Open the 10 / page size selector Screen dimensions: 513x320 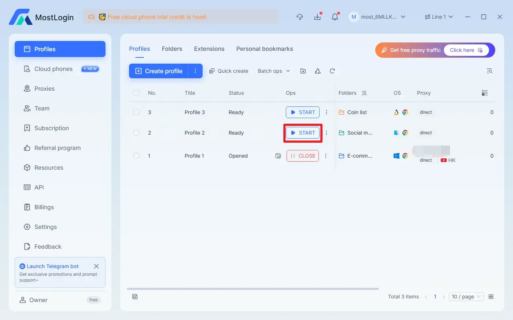466,297
